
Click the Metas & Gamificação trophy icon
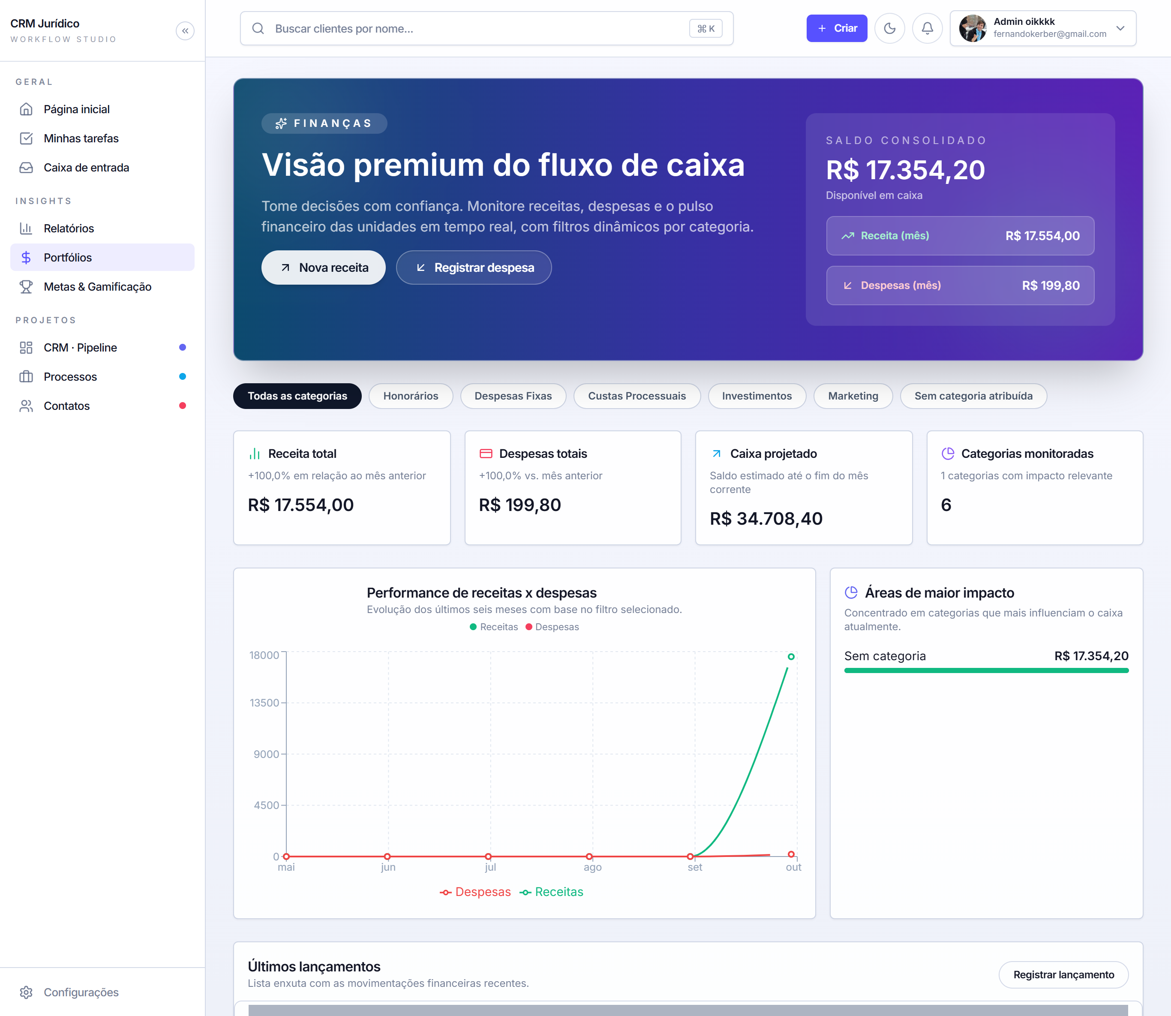pos(26,287)
